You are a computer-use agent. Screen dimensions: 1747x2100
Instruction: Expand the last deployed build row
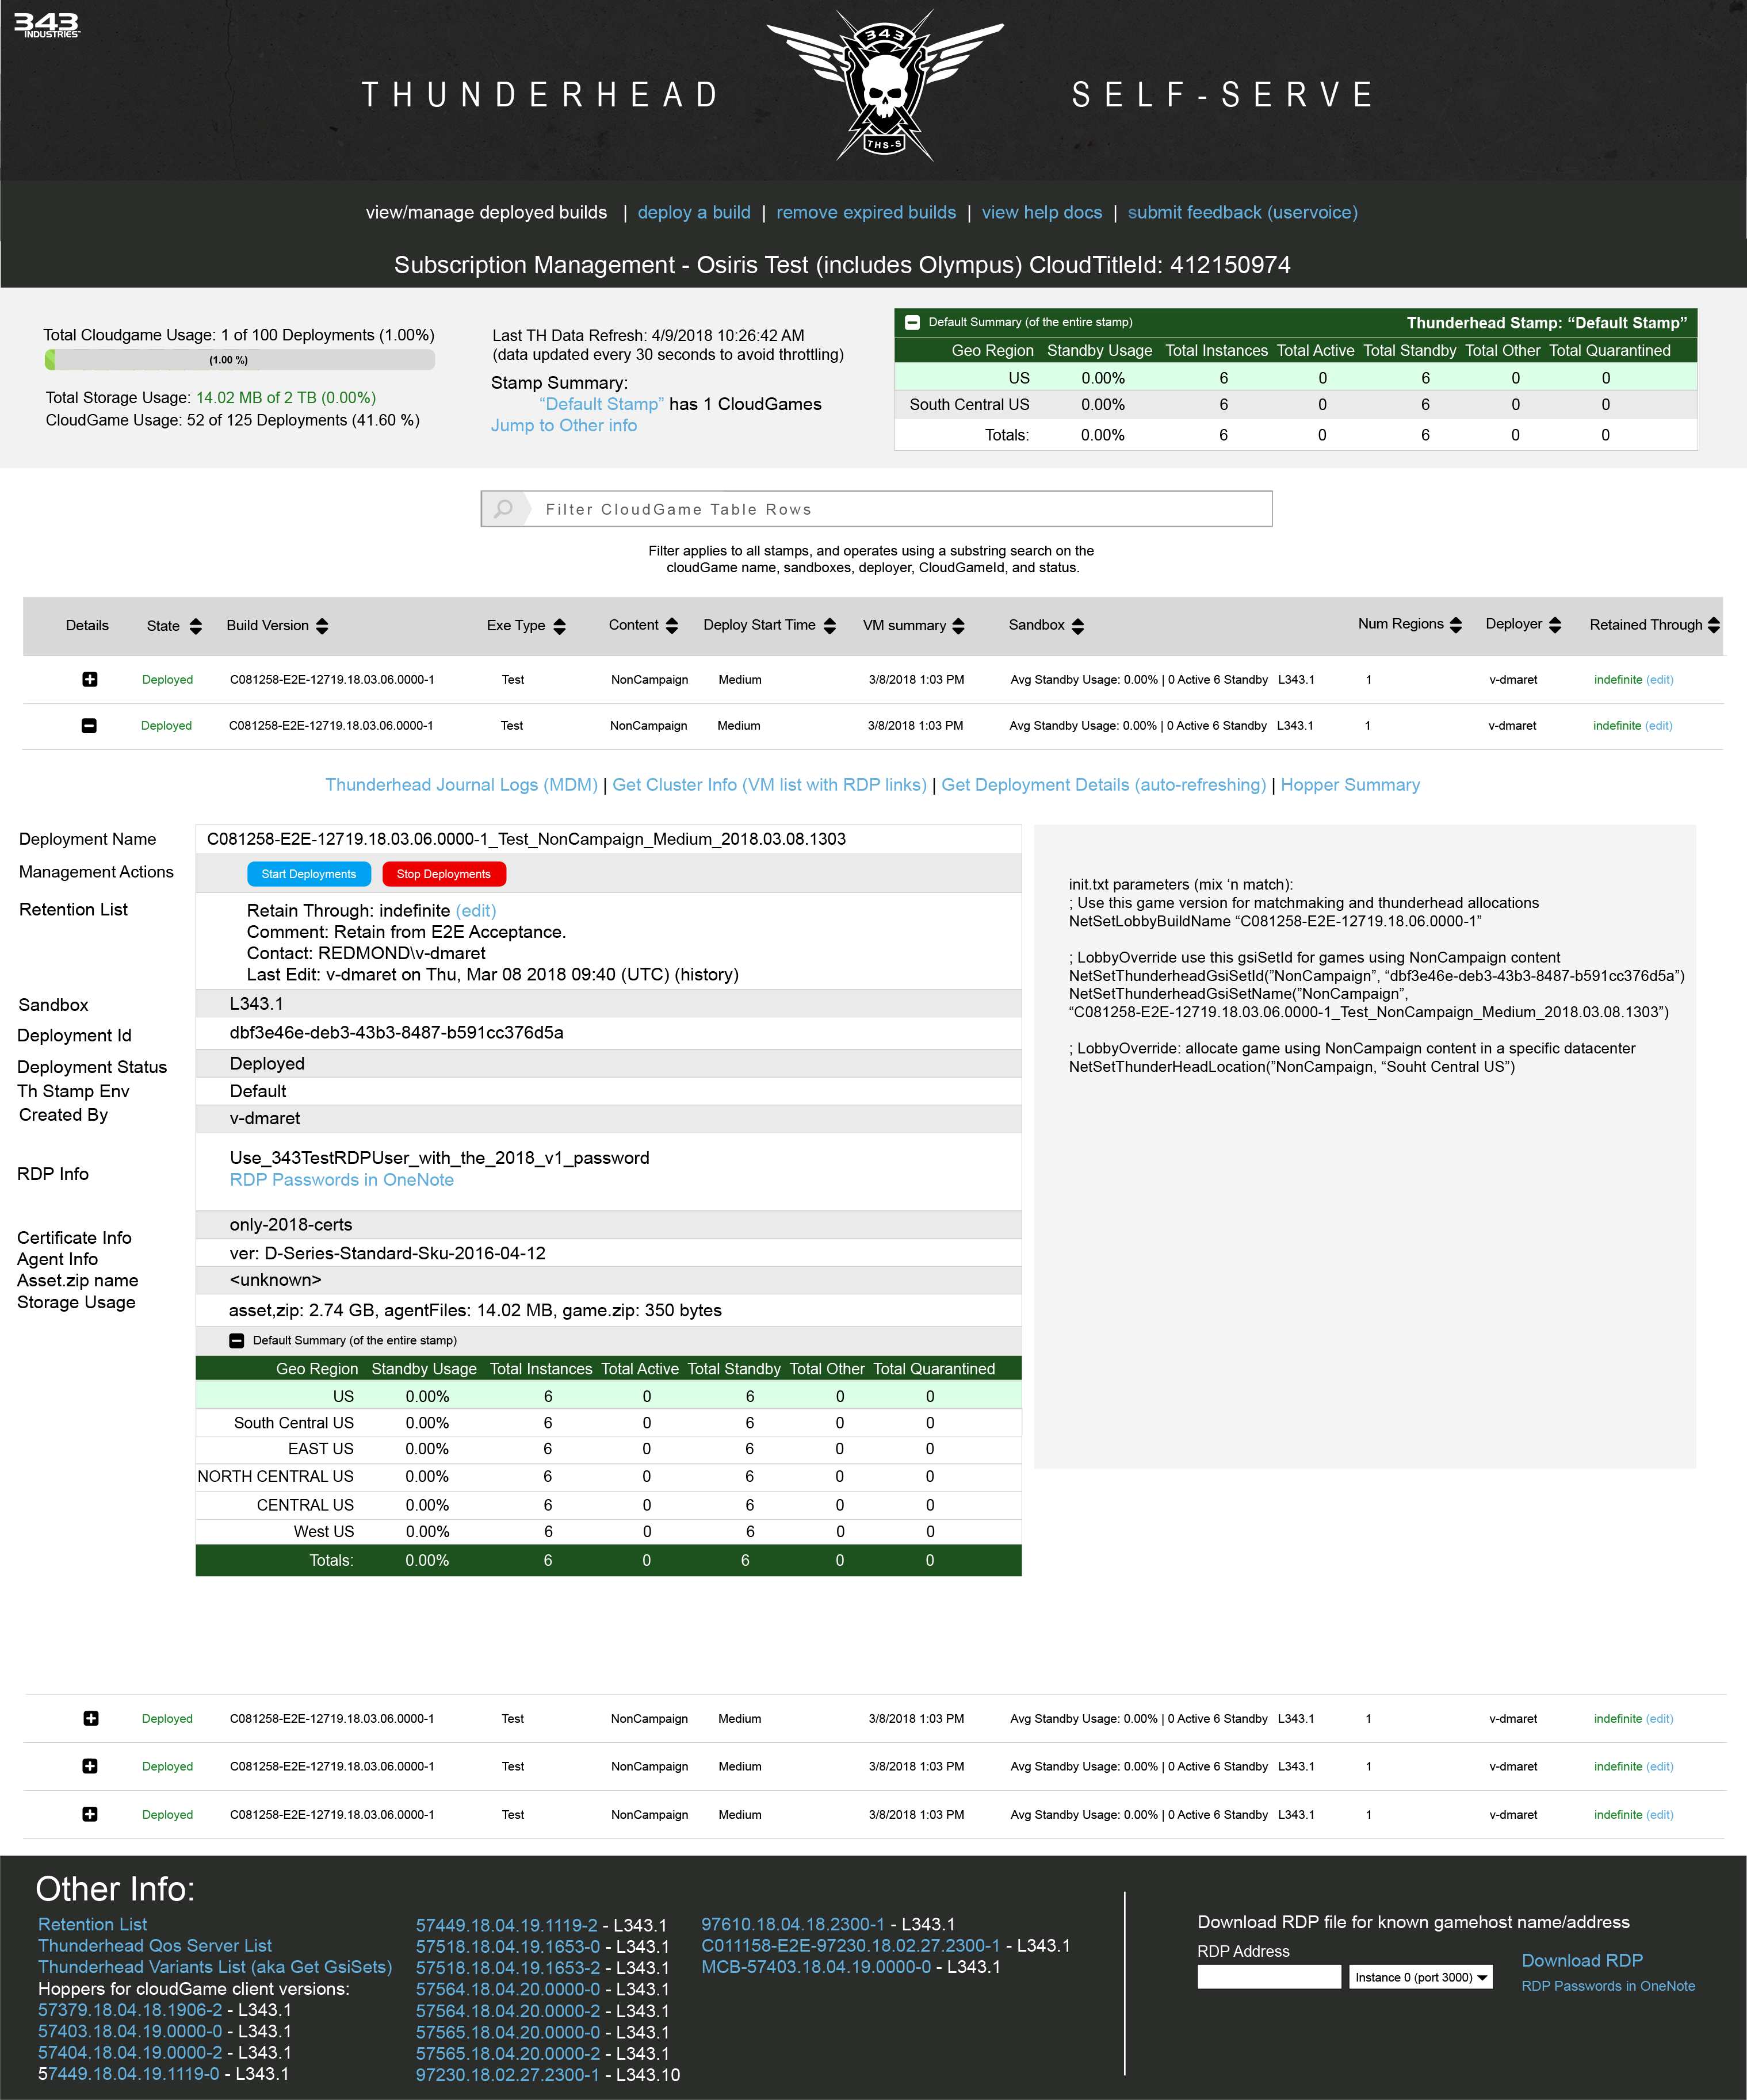(x=90, y=1814)
